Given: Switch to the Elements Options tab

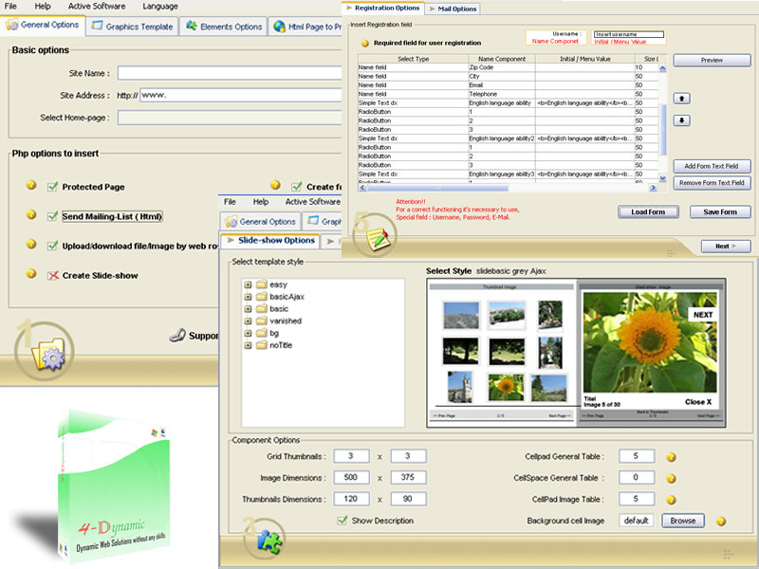Looking at the screenshot, I should (224, 27).
